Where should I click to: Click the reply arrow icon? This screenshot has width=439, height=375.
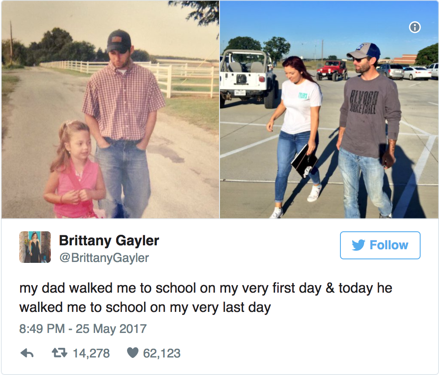(27, 353)
